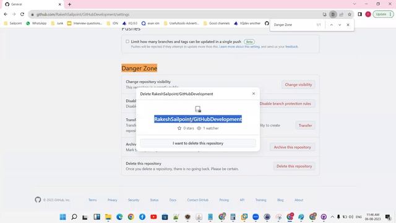The width and height of the screenshot is (396, 223).
Task: Open WhatsApp bookmark
Action: click(x=37, y=24)
